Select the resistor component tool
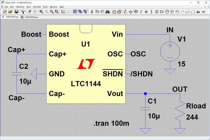The height and width of the screenshot is (140, 210). [x=141, y=12]
